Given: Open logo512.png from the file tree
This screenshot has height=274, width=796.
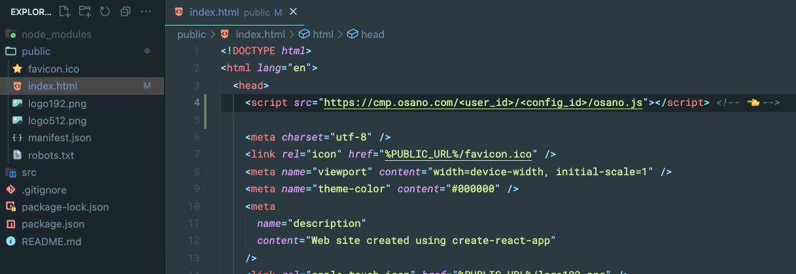Looking at the screenshot, I should pyautogui.click(x=57, y=120).
